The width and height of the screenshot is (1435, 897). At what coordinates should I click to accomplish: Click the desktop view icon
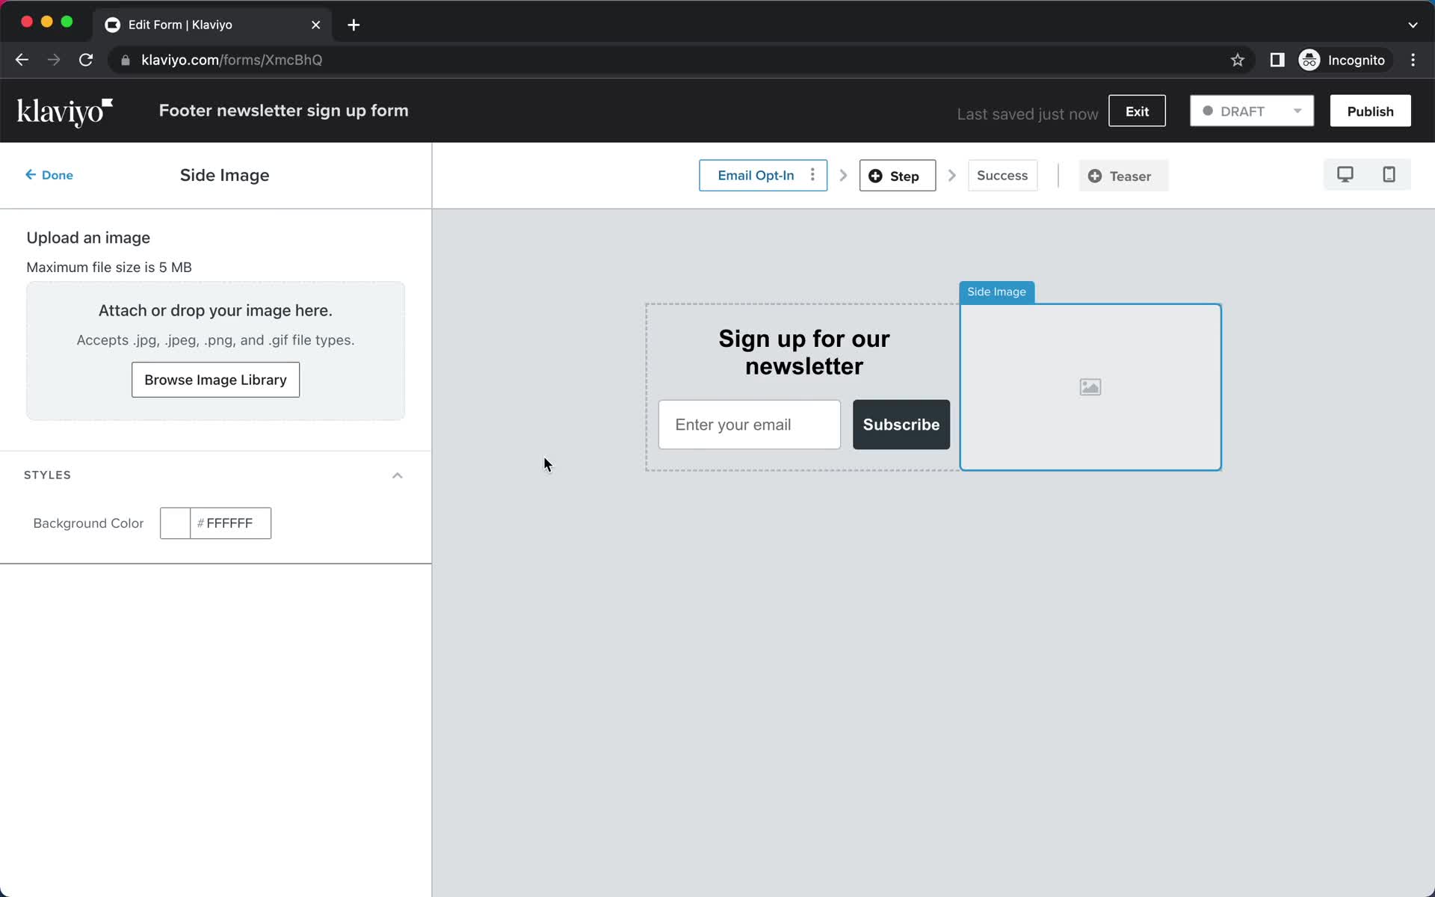click(x=1345, y=175)
